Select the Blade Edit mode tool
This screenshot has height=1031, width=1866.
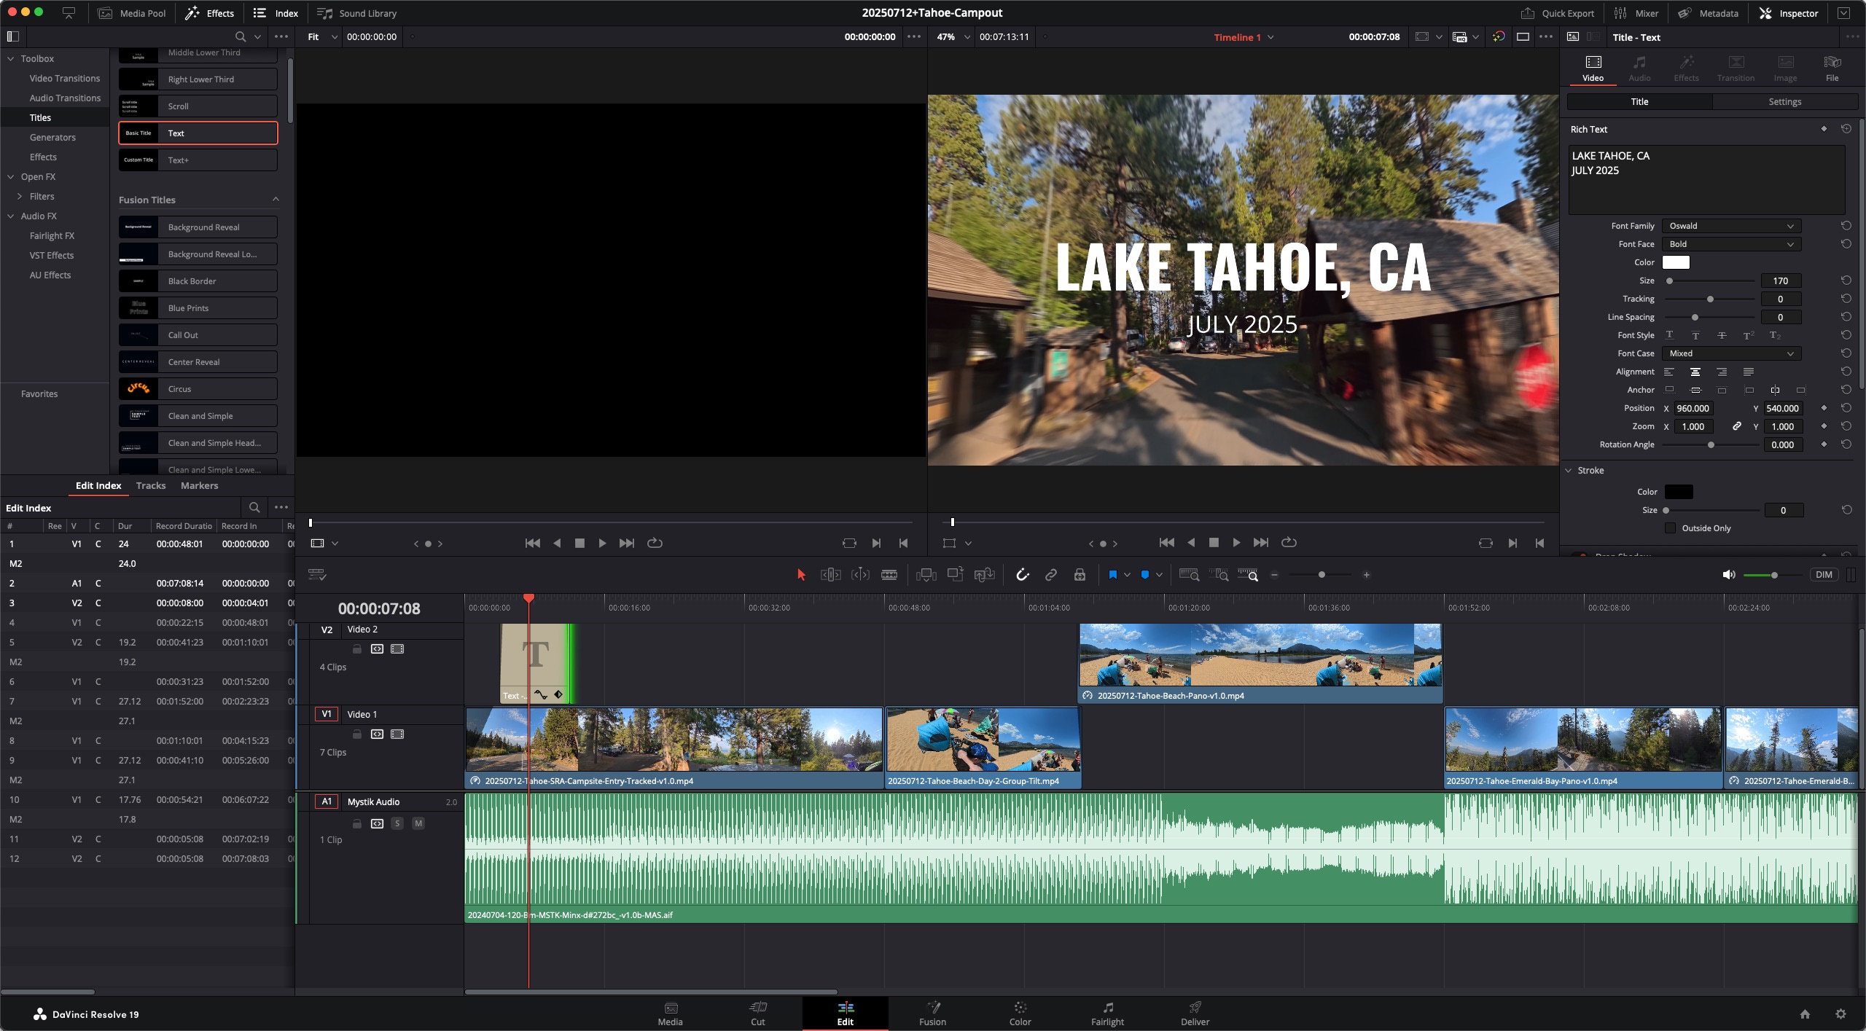pyautogui.click(x=889, y=574)
